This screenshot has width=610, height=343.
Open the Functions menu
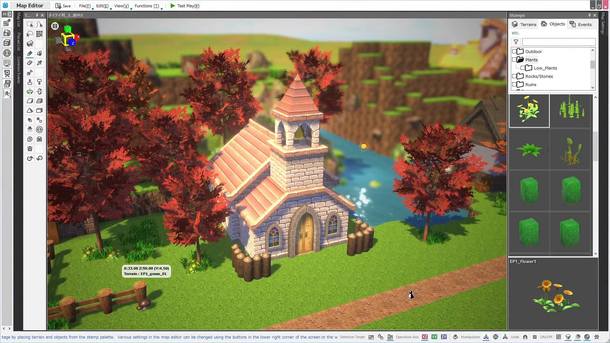[x=146, y=6]
